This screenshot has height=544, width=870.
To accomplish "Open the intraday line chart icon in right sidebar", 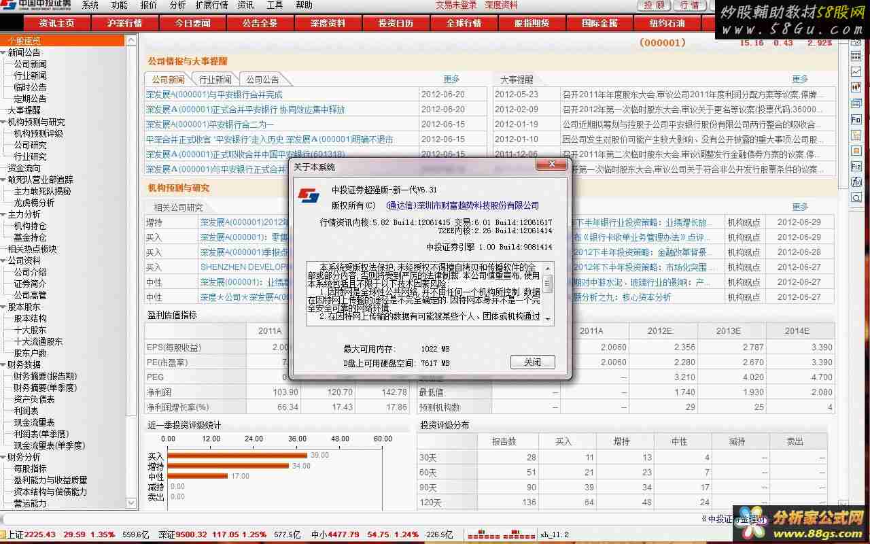I will (856, 71).
